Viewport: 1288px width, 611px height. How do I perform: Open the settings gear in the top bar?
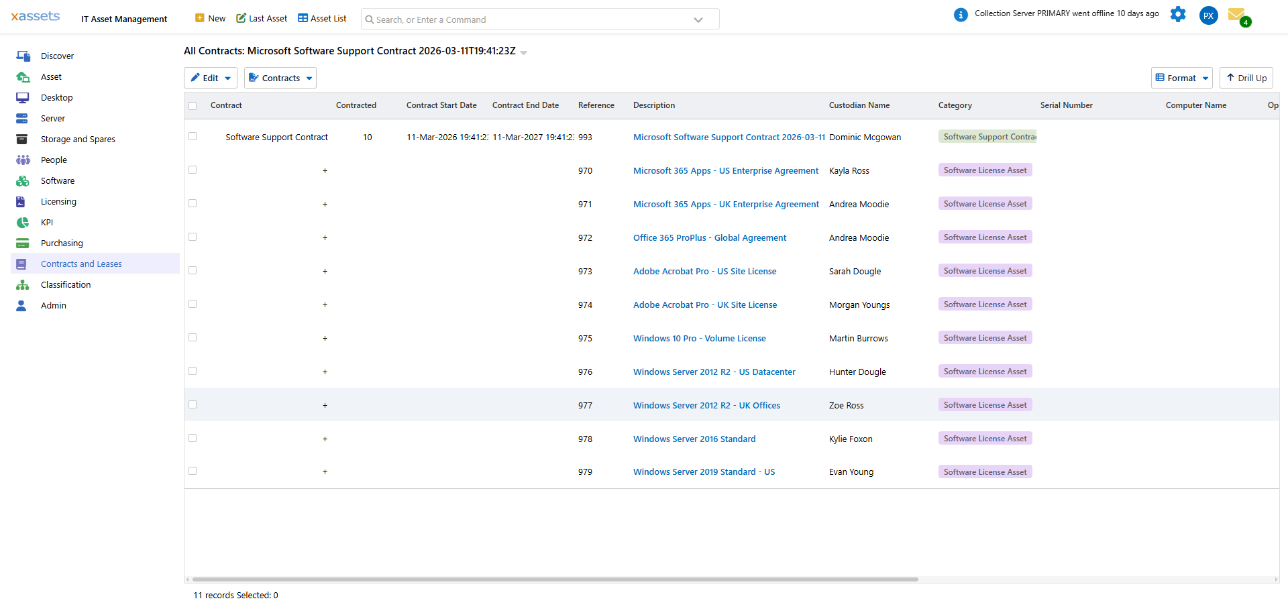(1178, 14)
